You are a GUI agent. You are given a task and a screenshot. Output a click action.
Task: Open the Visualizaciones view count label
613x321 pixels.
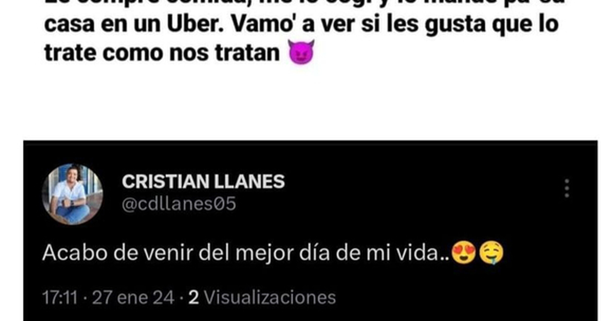click(270, 297)
